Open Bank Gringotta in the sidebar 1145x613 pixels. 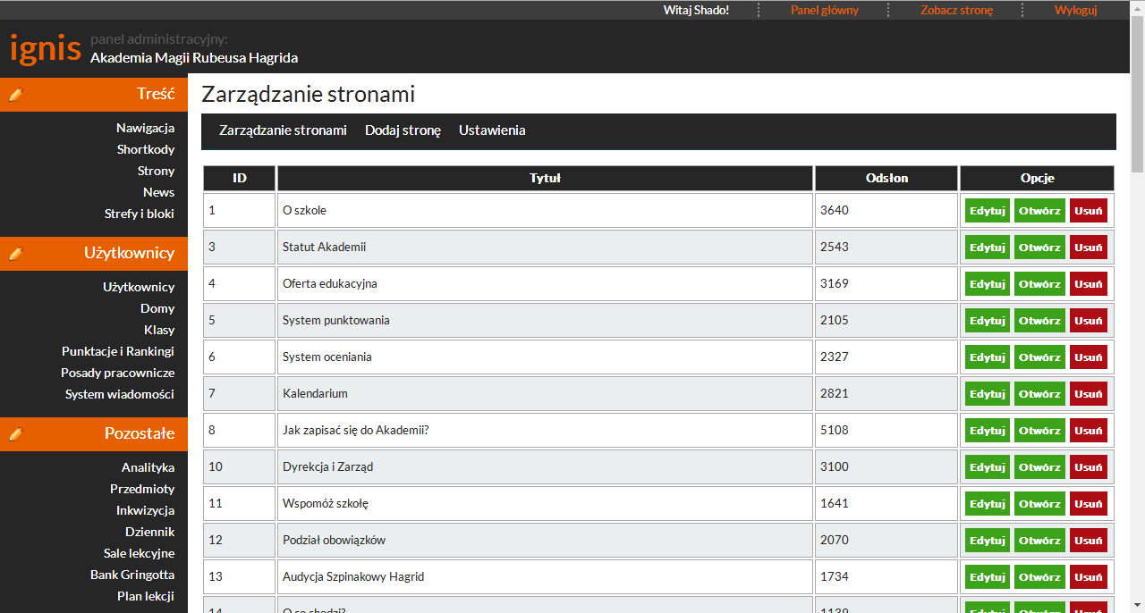[x=132, y=575]
